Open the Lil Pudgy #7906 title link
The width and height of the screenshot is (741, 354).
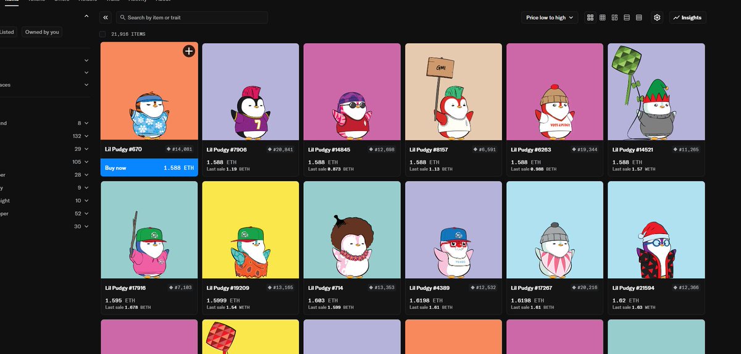coord(228,150)
